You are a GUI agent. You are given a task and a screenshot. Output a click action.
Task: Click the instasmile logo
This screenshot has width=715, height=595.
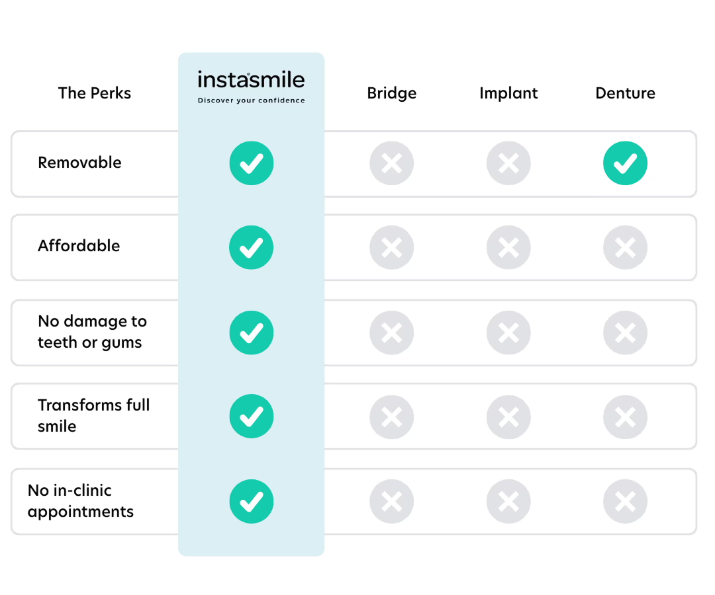[x=251, y=81]
